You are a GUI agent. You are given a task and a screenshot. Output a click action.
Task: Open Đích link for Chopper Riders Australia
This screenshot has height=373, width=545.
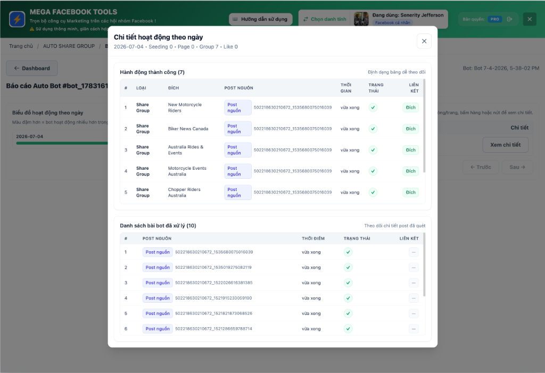[x=410, y=192]
